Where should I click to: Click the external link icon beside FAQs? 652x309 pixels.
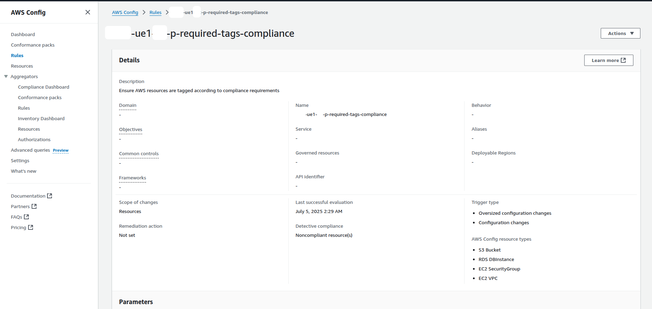click(x=26, y=217)
